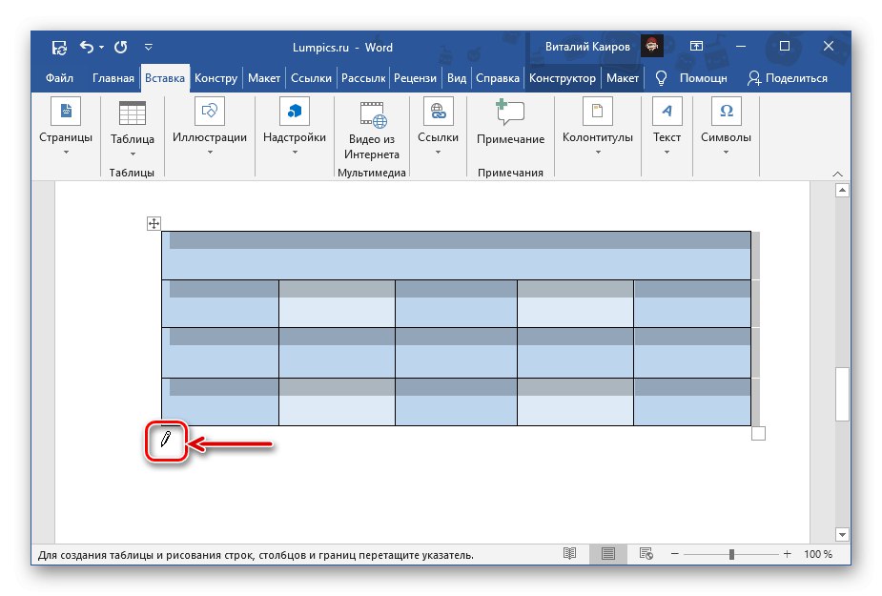Expand the Символы dropdown arrow
This screenshot has width=882, height=596.
[x=726, y=152]
